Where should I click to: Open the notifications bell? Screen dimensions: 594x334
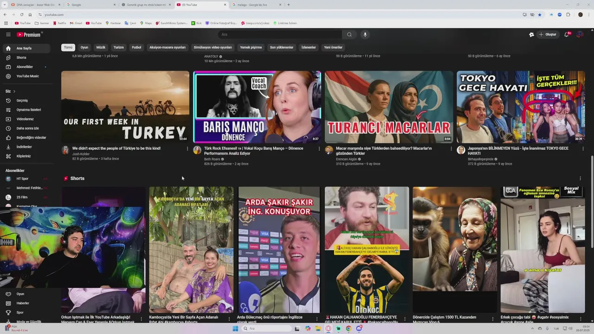click(567, 34)
